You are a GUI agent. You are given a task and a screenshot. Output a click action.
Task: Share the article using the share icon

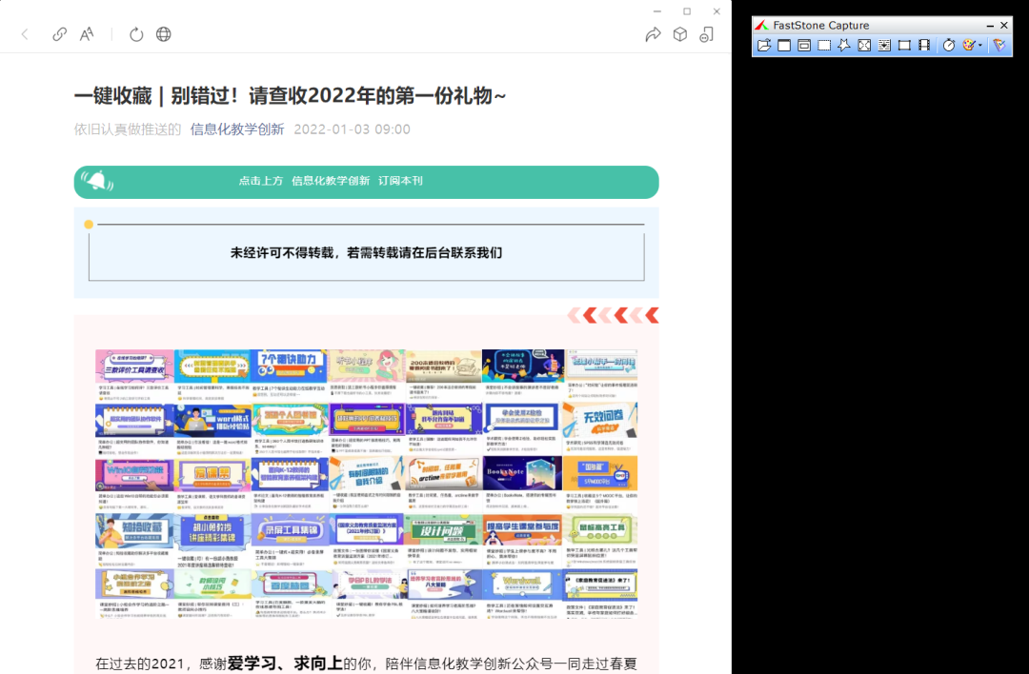pos(654,33)
